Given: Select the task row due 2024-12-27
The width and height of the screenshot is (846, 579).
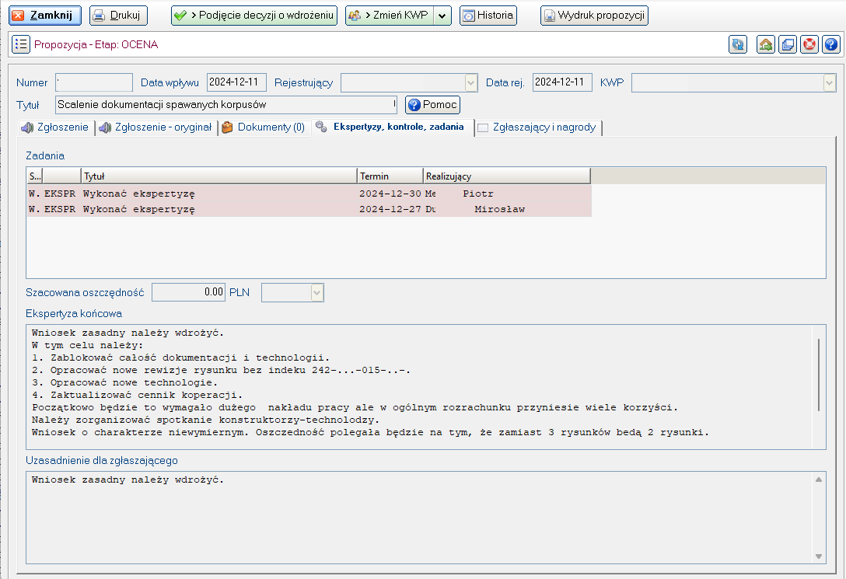Looking at the screenshot, I should 309,209.
